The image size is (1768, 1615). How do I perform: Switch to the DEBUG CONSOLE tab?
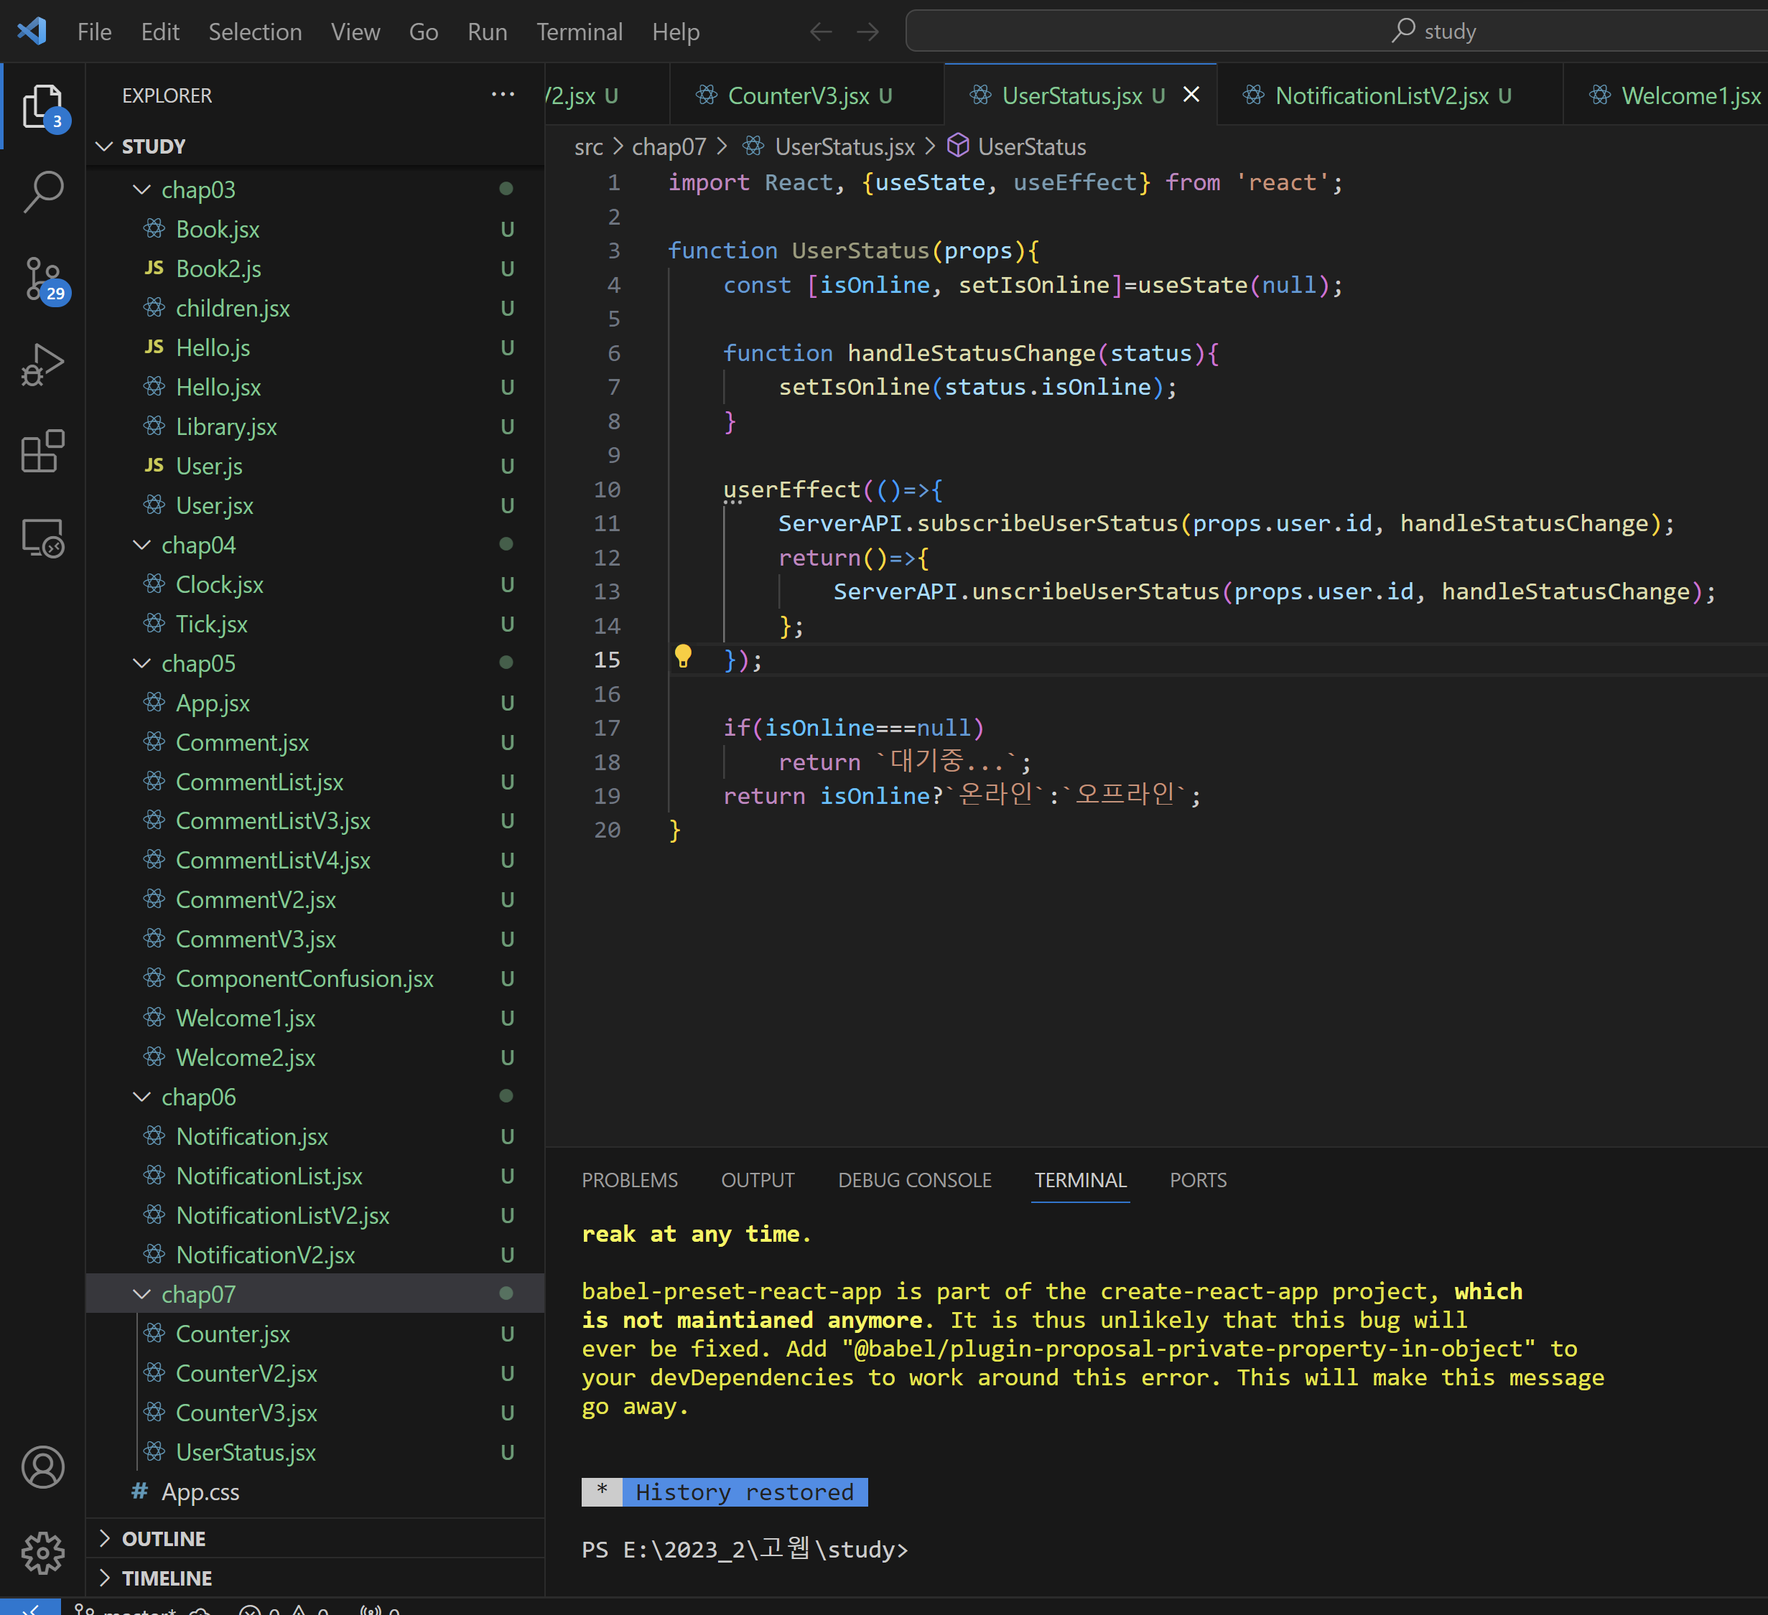pos(915,1180)
